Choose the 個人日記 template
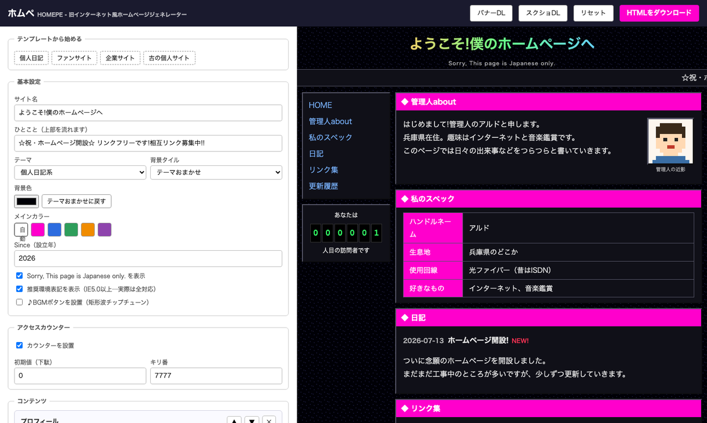 (31, 58)
